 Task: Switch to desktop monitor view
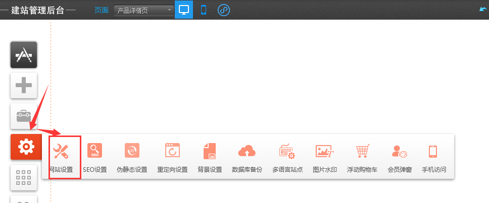(x=184, y=10)
